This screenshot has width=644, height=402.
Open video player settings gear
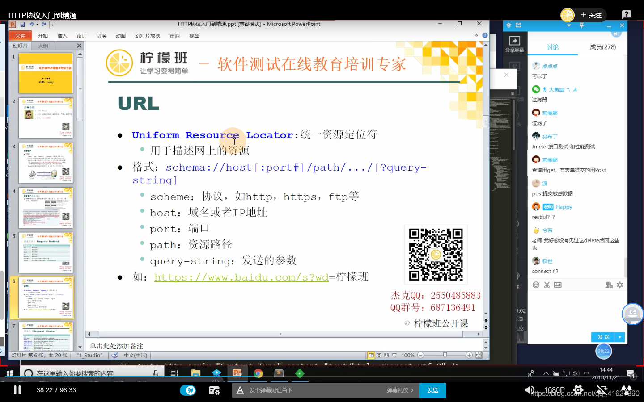coord(578,390)
